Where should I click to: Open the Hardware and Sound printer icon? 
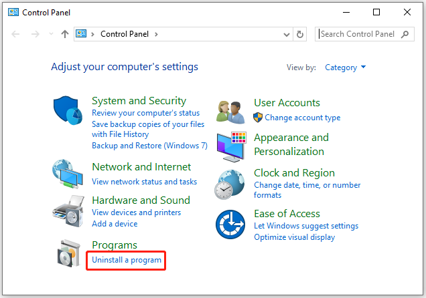68,211
